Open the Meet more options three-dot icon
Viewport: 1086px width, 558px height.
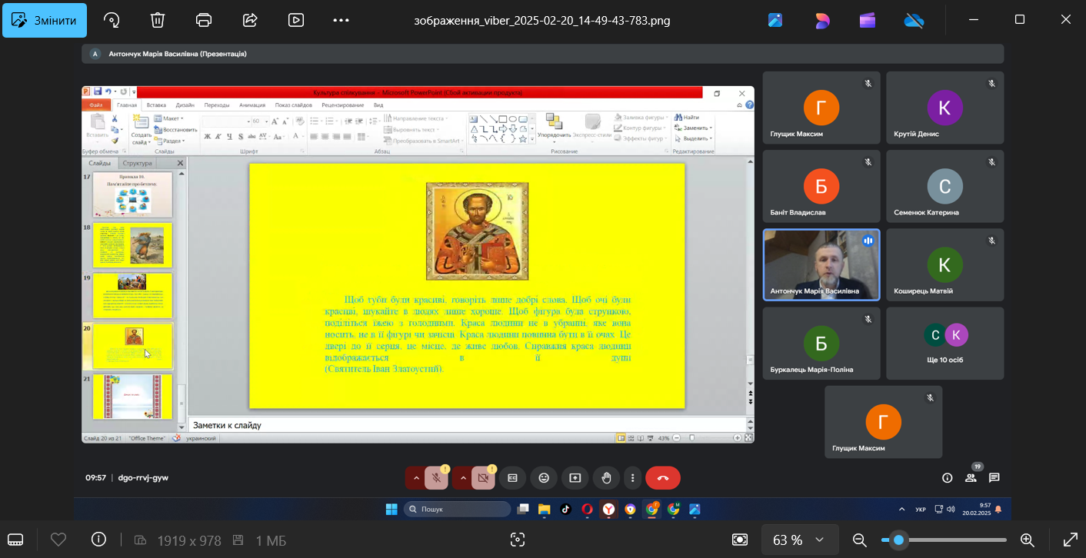click(632, 478)
